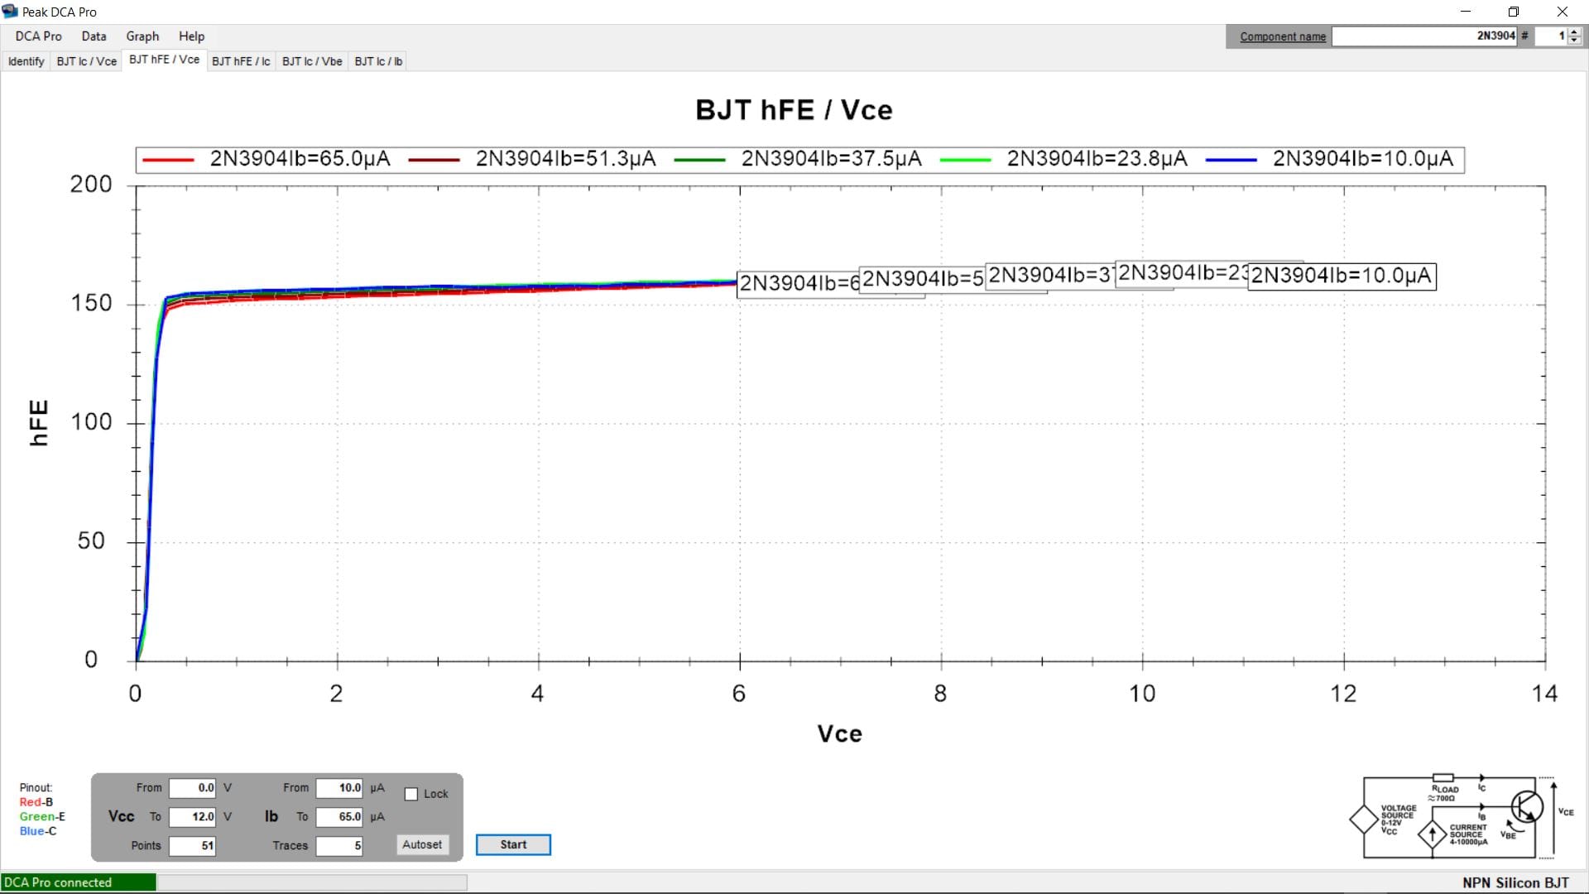The image size is (1589, 894).
Task: Toggle the Lock checkbox
Action: click(411, 794)
